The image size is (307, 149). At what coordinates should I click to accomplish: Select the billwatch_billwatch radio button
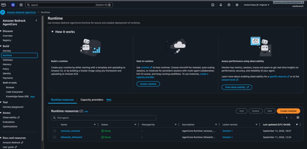(x=54, y=137)
